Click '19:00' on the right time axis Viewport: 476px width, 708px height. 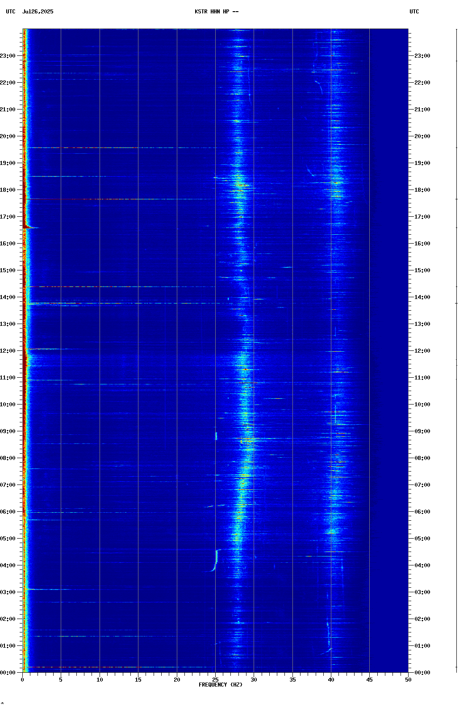pyautogui.click(x=422, y=163)
